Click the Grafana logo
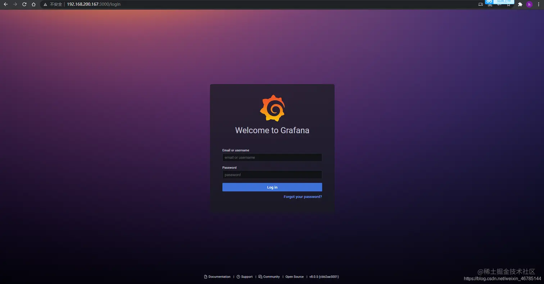Screen dimensions: 544x284 click(x=272, y=108)
